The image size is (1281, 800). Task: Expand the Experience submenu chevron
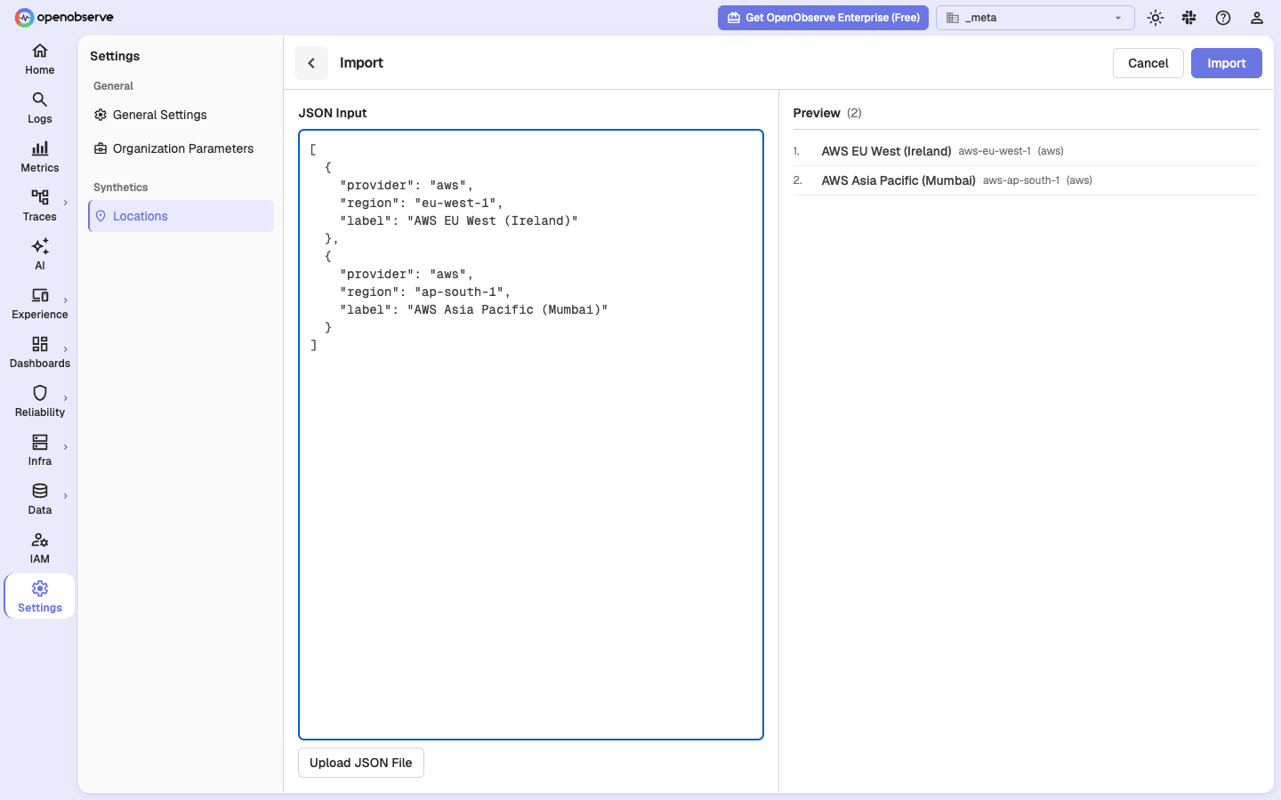point(66,300)
